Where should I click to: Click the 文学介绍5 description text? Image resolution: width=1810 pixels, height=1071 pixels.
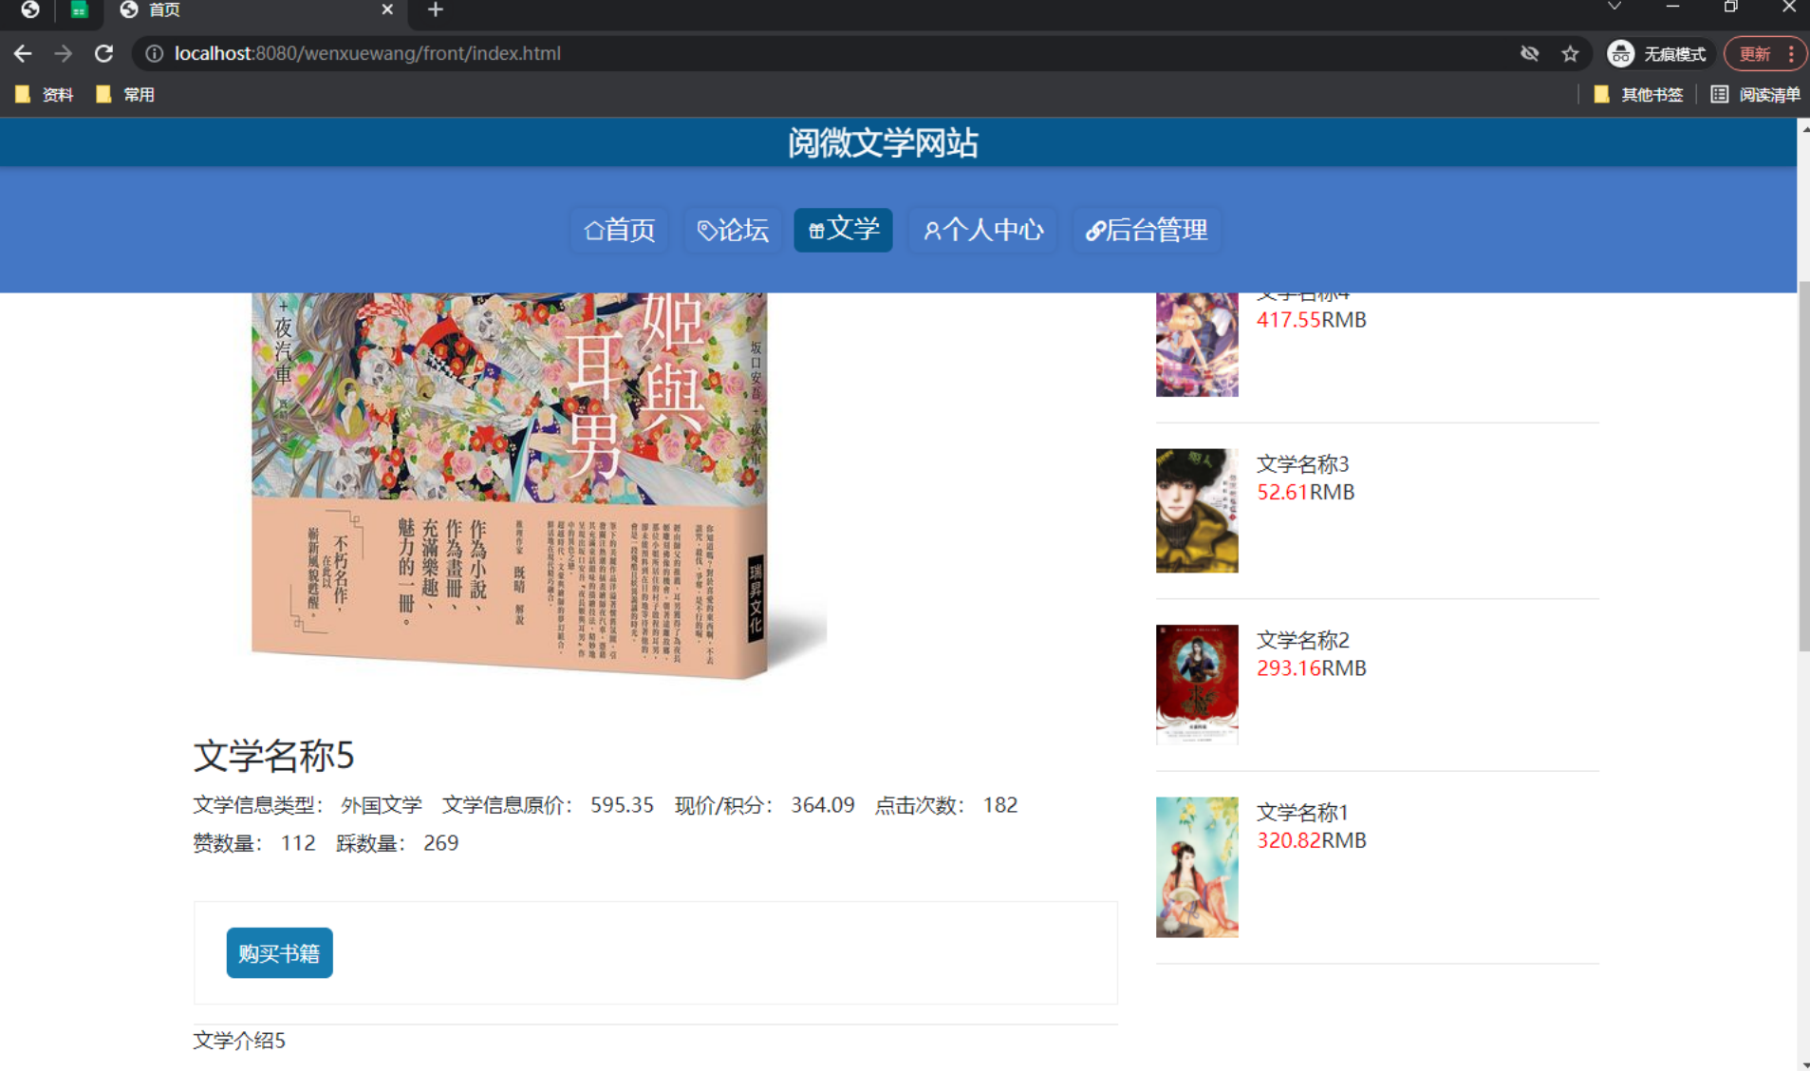tap(239, 1041)
